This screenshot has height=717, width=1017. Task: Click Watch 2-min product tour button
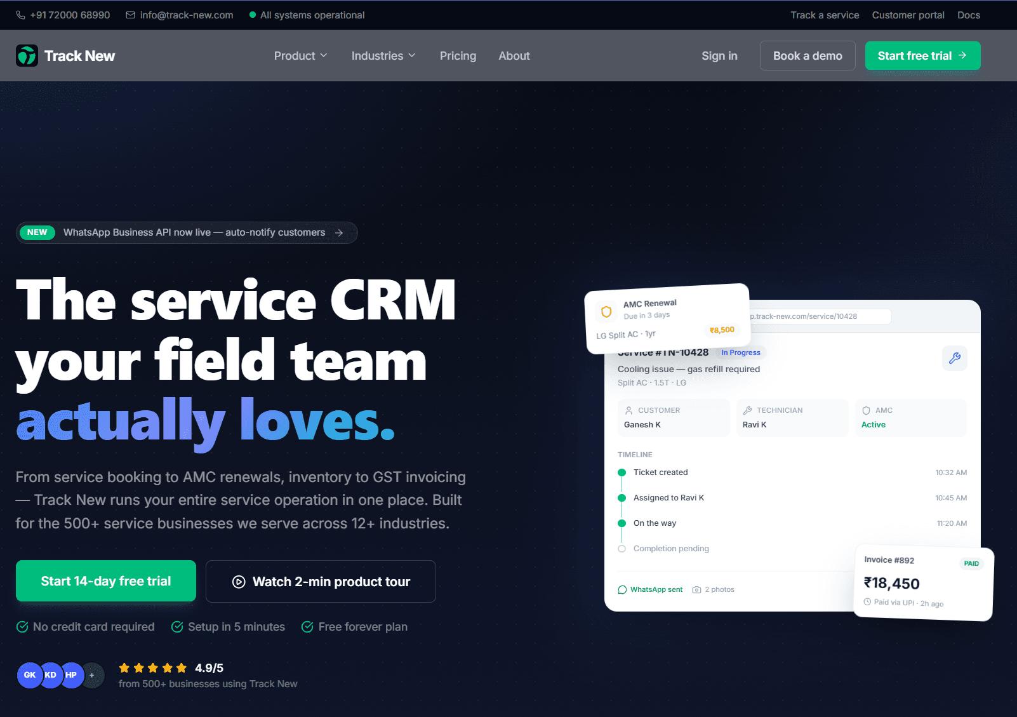pos(321,582)
